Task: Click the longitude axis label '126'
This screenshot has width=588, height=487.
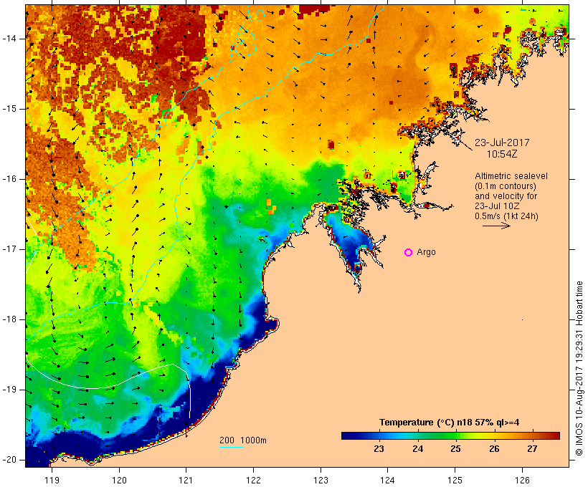Action: click(x=522, y=481)
